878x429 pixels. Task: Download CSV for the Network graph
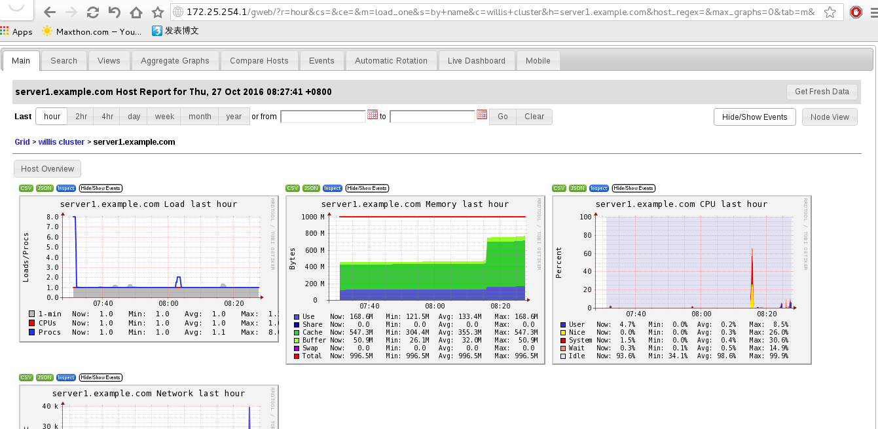(x=26, y=377)
